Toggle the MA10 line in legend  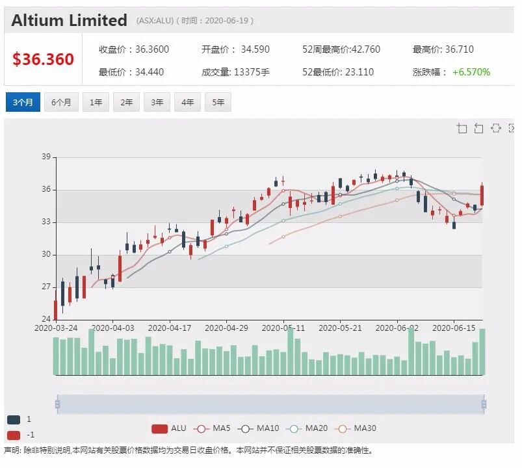258,428
